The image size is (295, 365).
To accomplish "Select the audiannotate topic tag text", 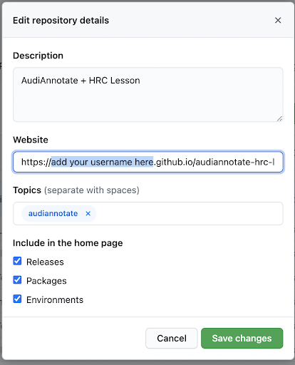I will tap(53, 214).
